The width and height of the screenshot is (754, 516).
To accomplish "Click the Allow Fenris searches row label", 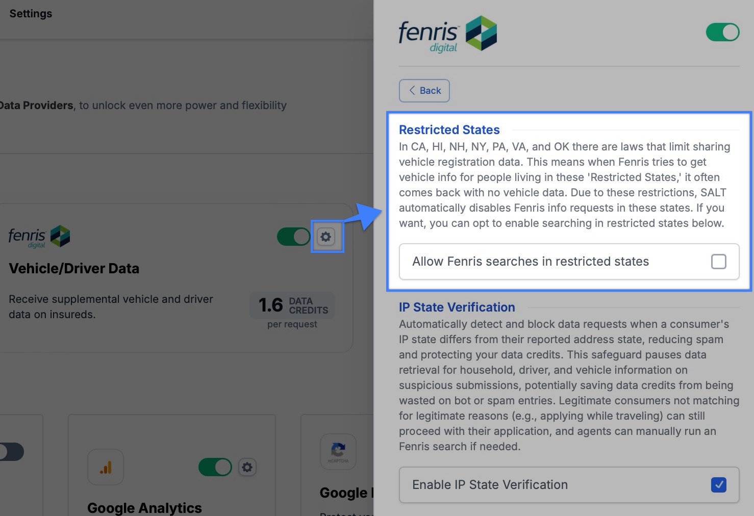I will click(531, 262).
